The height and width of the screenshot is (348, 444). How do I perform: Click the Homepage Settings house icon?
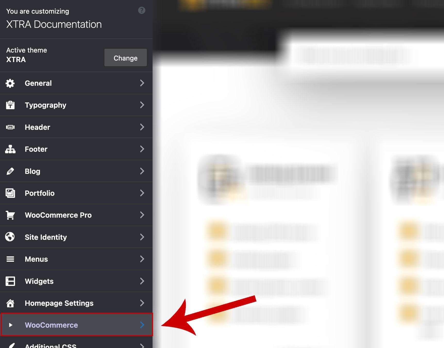coord(10,303)
